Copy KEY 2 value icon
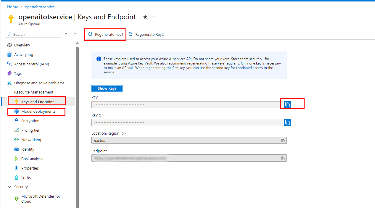Viewport: 375px width, 208px height. 287,122
